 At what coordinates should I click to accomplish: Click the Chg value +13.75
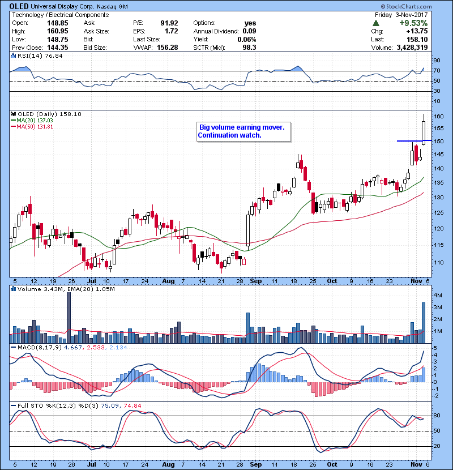pyautogui.click(x=417, y=31)
